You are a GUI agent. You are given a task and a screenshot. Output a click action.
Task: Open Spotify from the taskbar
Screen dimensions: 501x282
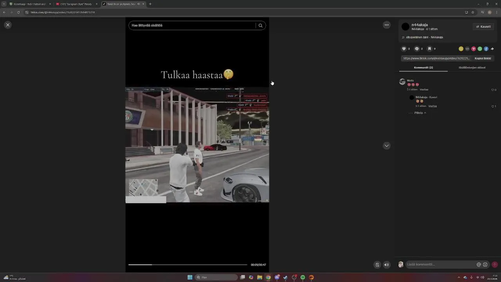(303, 277)
